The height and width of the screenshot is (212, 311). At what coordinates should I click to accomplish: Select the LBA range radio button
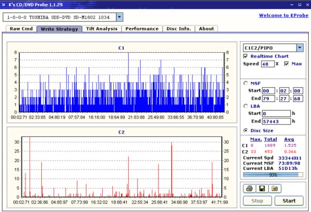pos(245,106)
